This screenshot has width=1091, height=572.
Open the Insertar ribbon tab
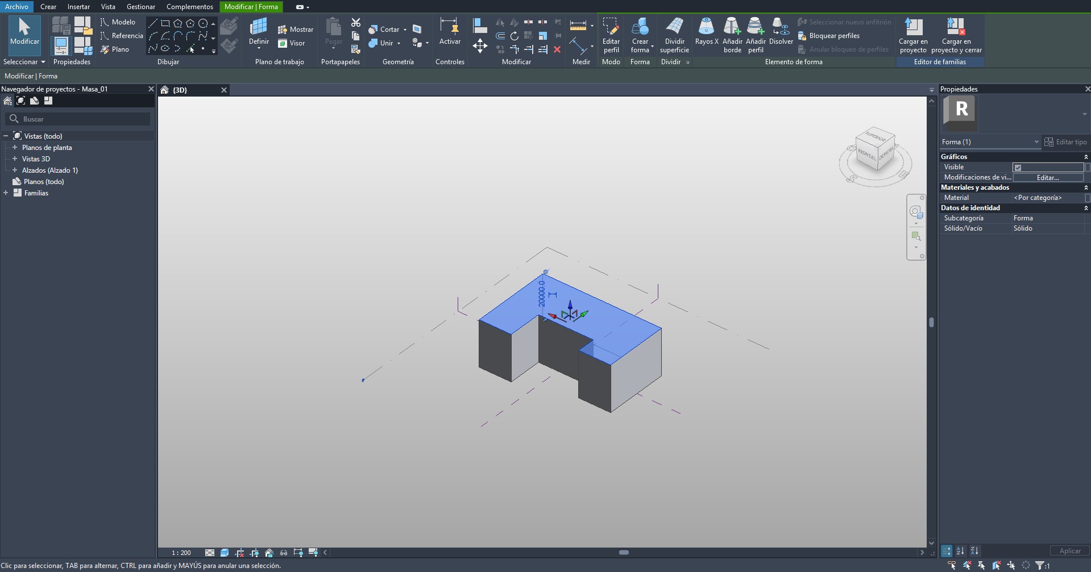(x=78, y=7)
